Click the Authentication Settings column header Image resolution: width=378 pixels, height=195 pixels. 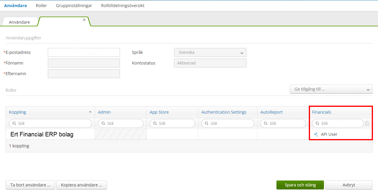click(x=224, y=112)
